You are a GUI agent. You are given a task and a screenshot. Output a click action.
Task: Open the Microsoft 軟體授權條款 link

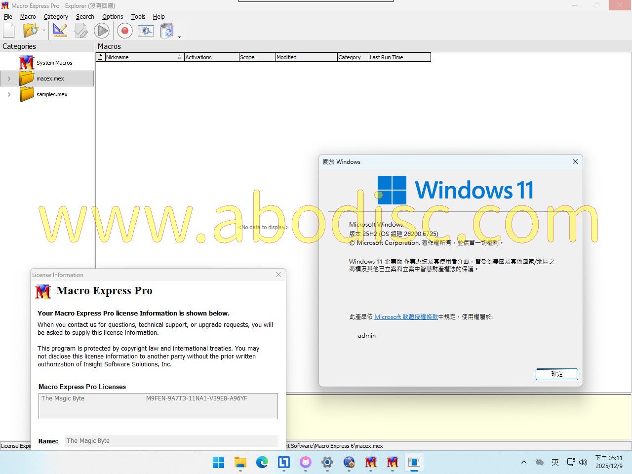406,317
